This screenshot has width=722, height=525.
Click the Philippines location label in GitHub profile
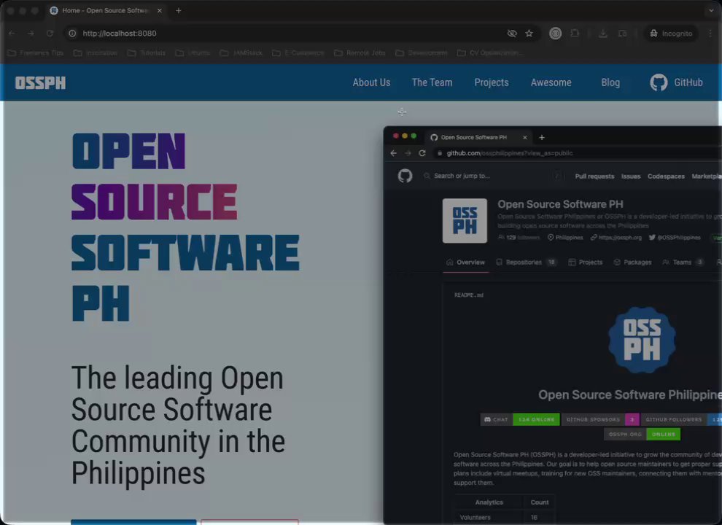point(565,238)
